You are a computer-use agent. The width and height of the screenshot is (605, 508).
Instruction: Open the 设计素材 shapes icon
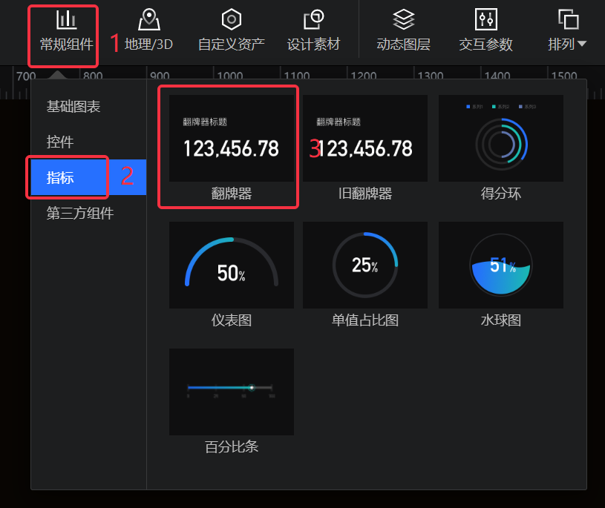pos(313,19)
